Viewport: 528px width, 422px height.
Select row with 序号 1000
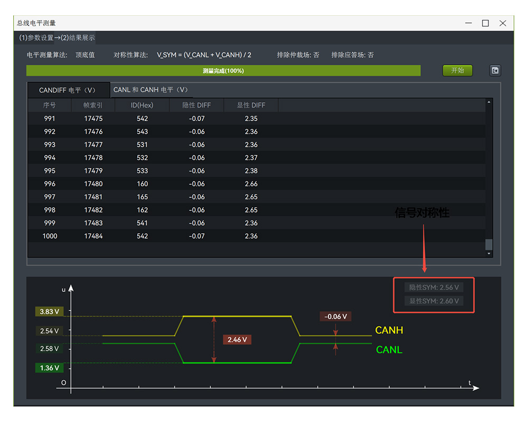pos(257,236)
